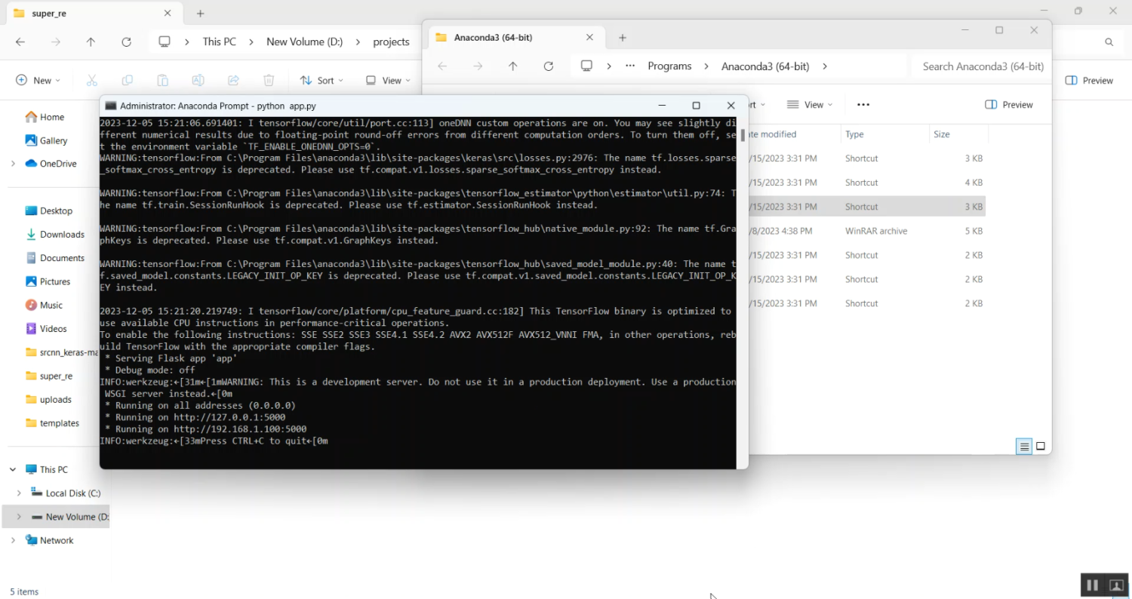The width and height of the screenshot is (1132, 599).
Task: Open Home in the navigation pane
Action: tap(45, 117)
